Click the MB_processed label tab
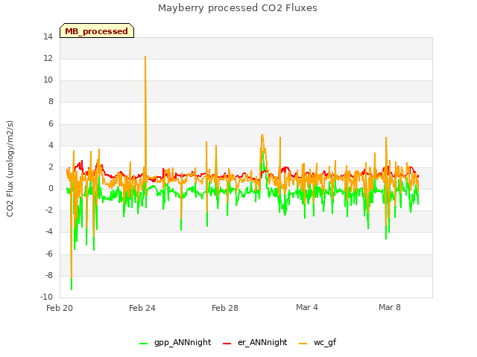 (x=97, y=30)
